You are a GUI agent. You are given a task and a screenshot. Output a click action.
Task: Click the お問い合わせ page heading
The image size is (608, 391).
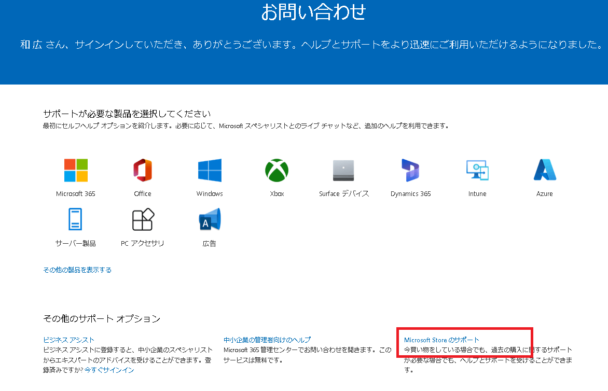(313, 12)
